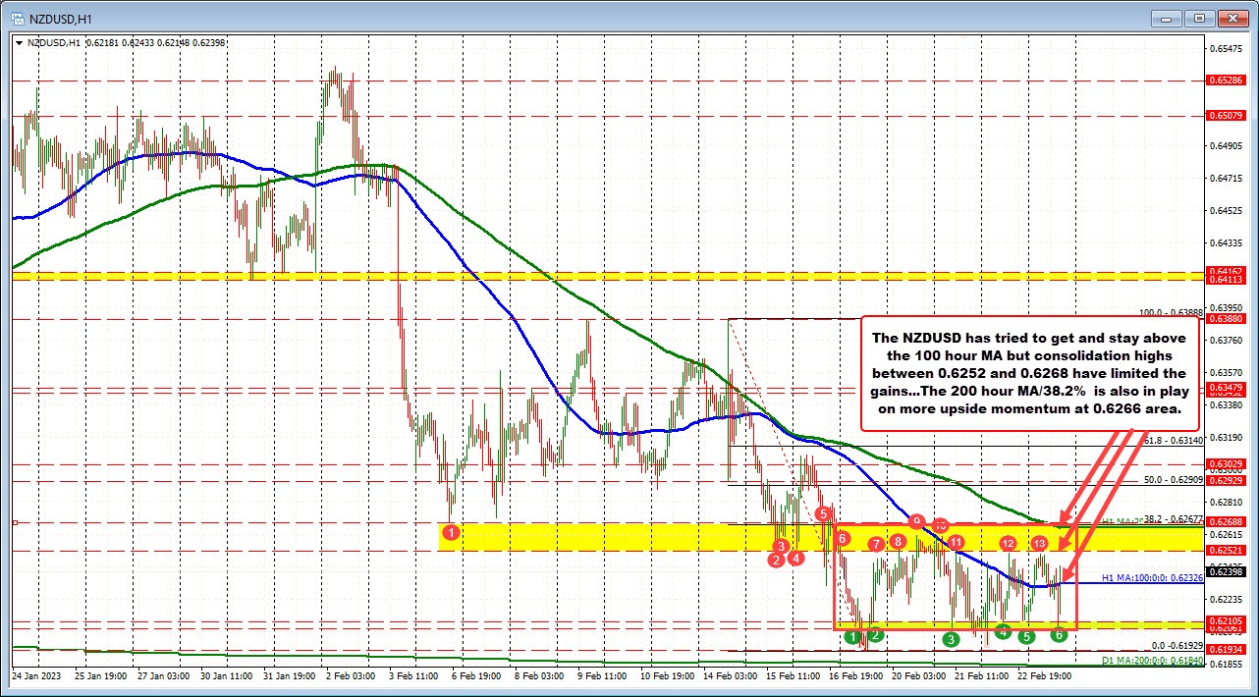Image resolution: width=1259 pixels, height=697 pixels.
Task: Click the 20 Feb 03:00 date label
Action: [x=919, y=676]
